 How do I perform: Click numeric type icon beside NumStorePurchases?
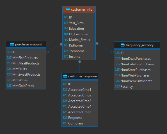(117, 70)
